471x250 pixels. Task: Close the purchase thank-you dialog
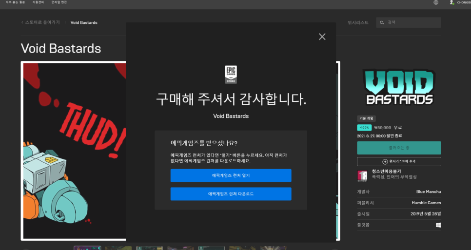coord(322,37)
